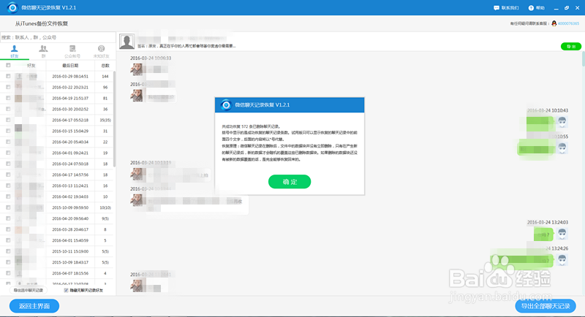Screen dimensions: 585x317
Task: Click the avatar beside the 13:24:03 message
Action: (562, 234)
